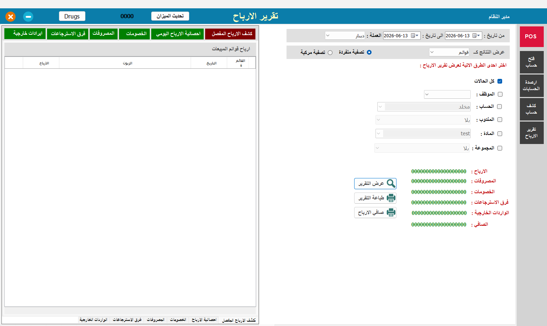Click the 0000 value in header
The image size is (547, 326).
tap(127, 16)
